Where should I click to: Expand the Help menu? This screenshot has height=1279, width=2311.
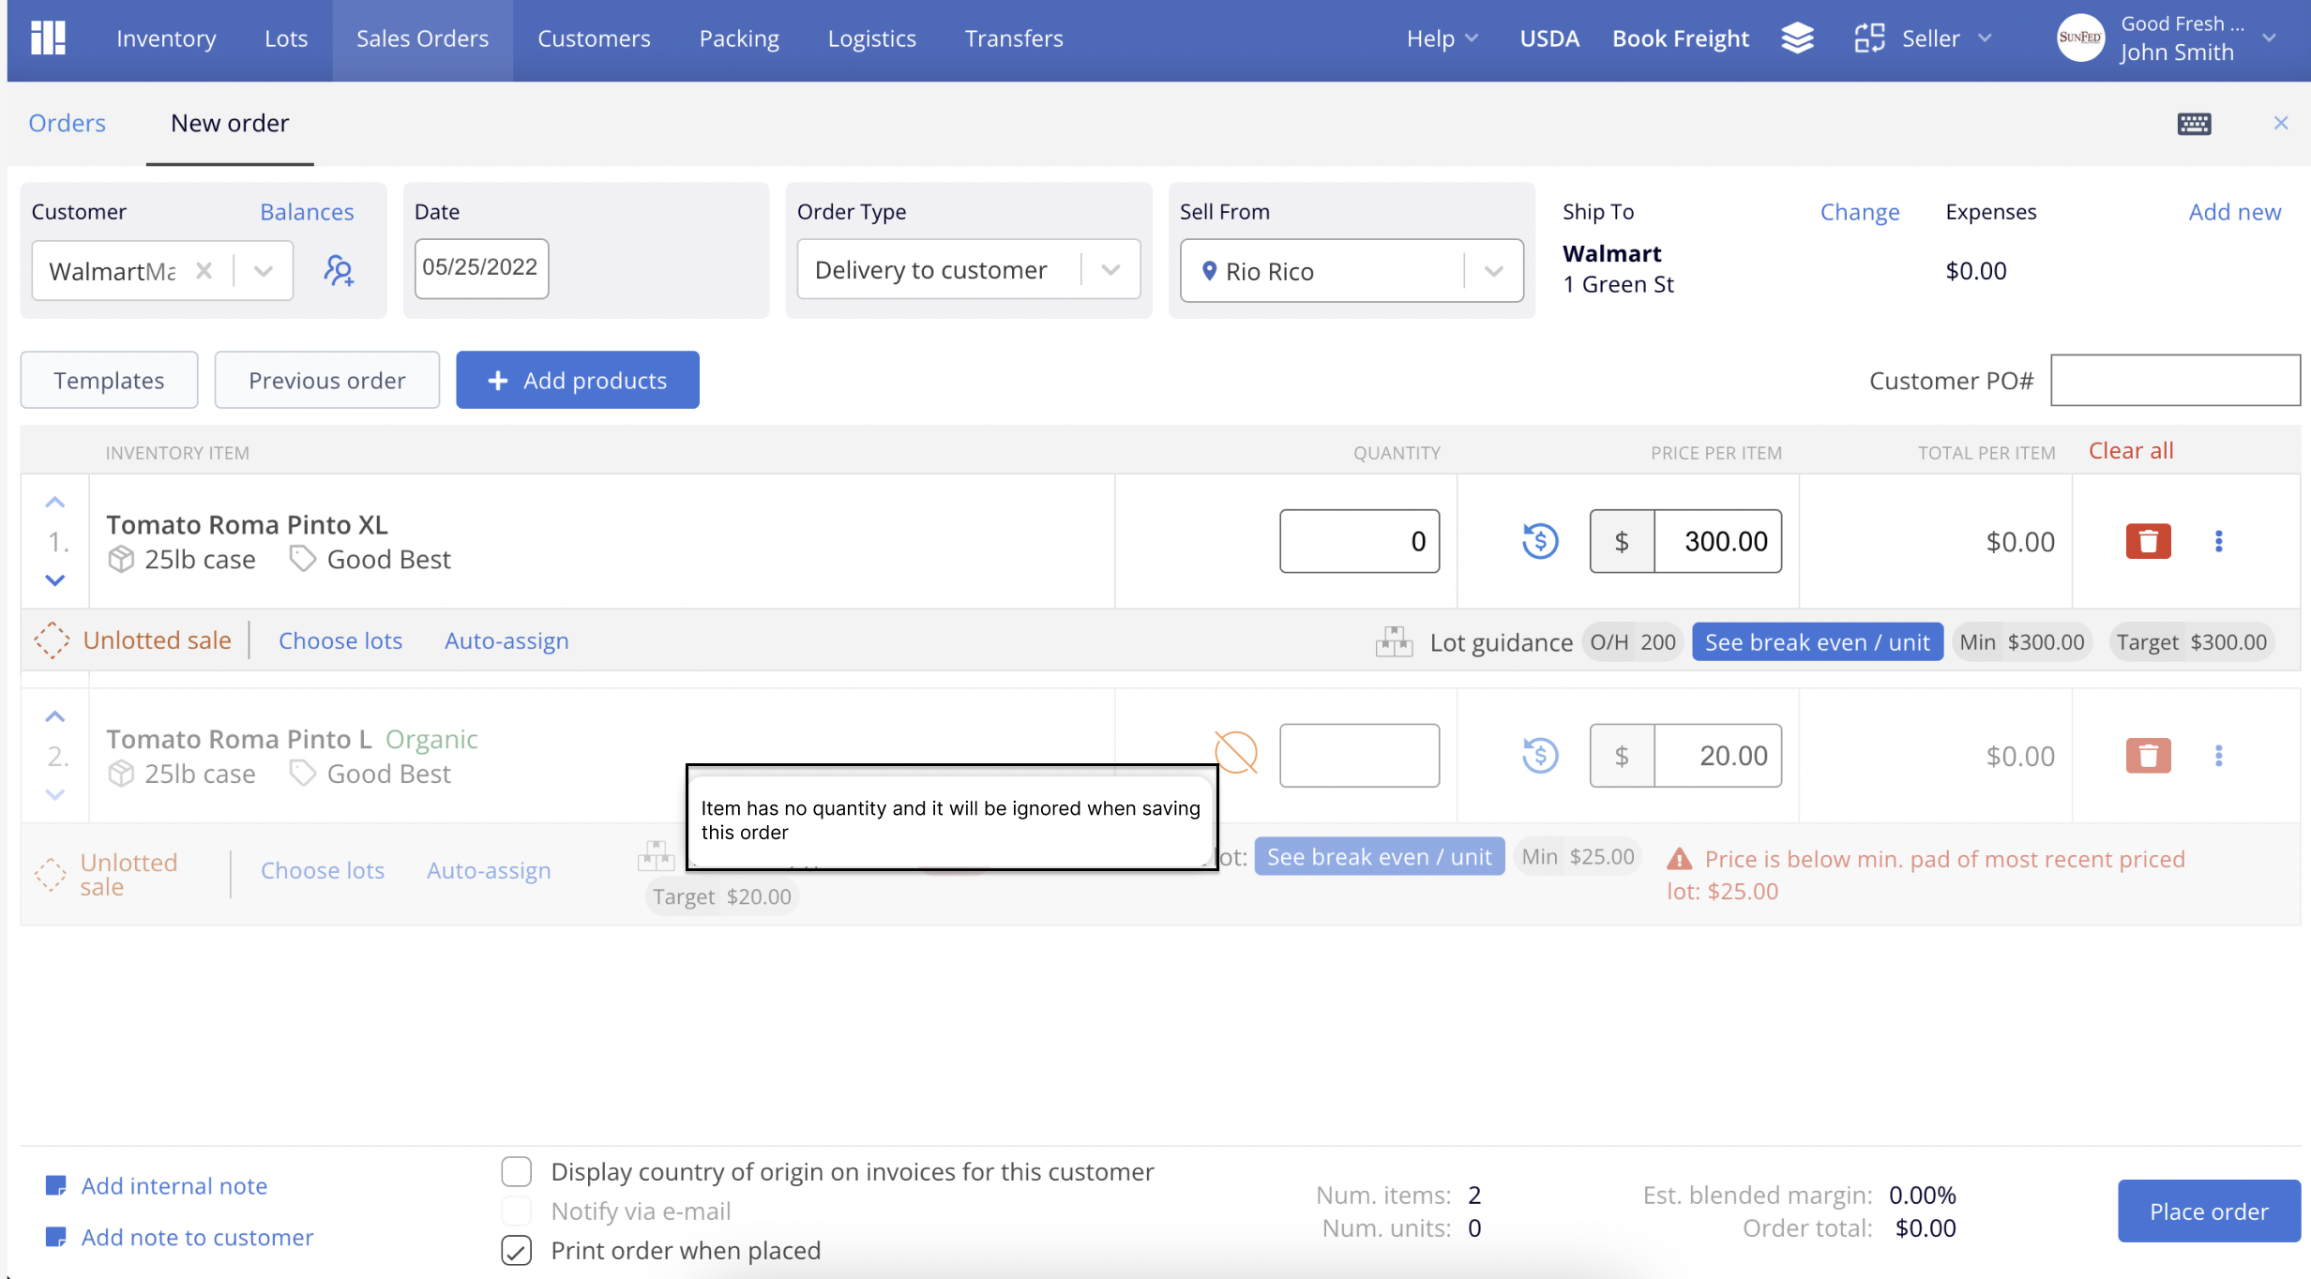pos(1442,38)
